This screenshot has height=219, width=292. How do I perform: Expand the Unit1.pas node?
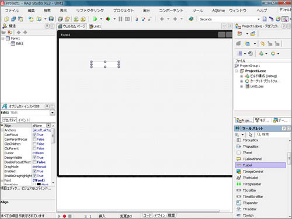coord(242,86)
